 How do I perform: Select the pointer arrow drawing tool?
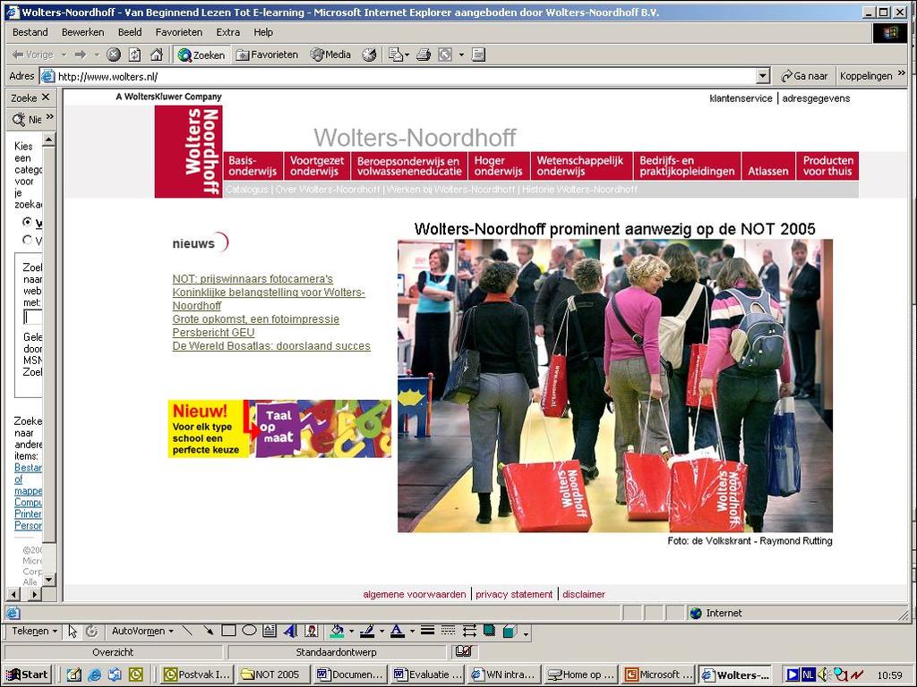[x=73, y=631]
